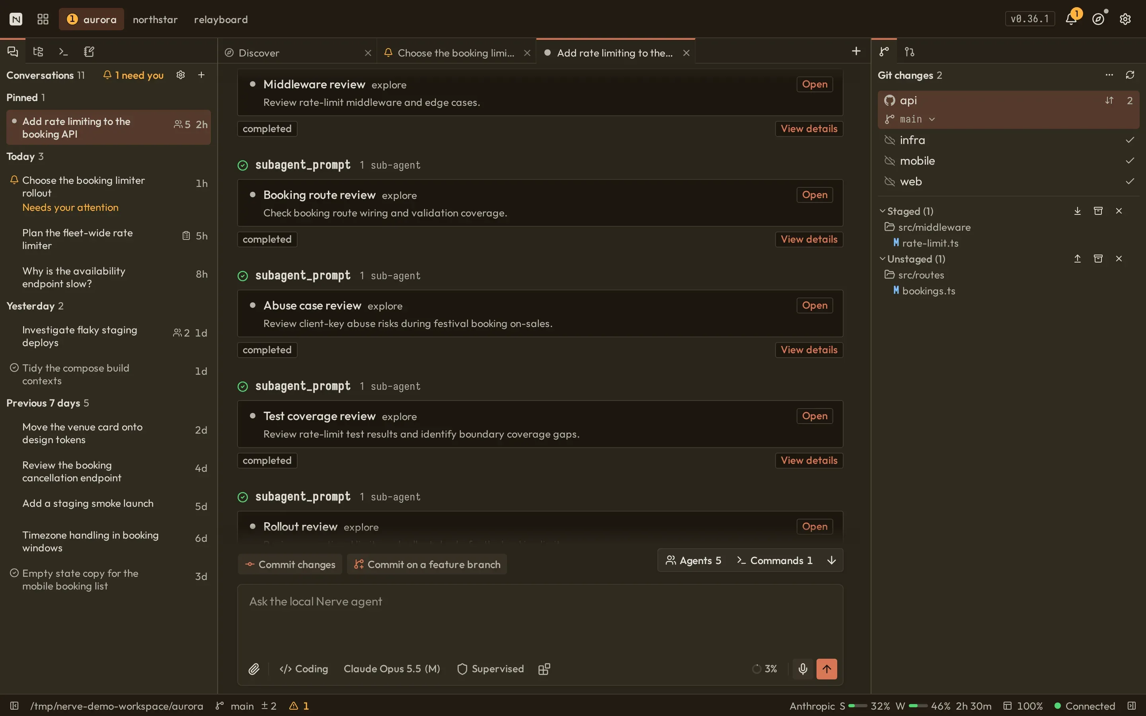1146x716 pixels.
Task: Unstage all files in Staged section
Action: pyautogui.click(x=1077, y=211)
